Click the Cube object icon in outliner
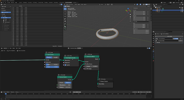184x100 pixels. click(157, 10)
